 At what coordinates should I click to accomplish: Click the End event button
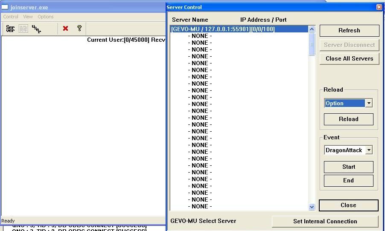pyautogui.click(x=348, y=180)
